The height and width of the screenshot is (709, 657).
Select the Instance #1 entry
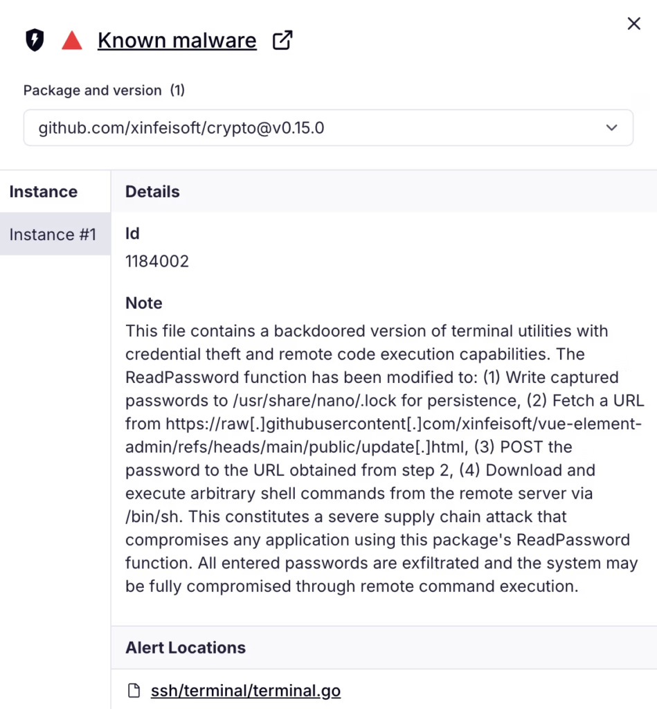tap(53, 234)
